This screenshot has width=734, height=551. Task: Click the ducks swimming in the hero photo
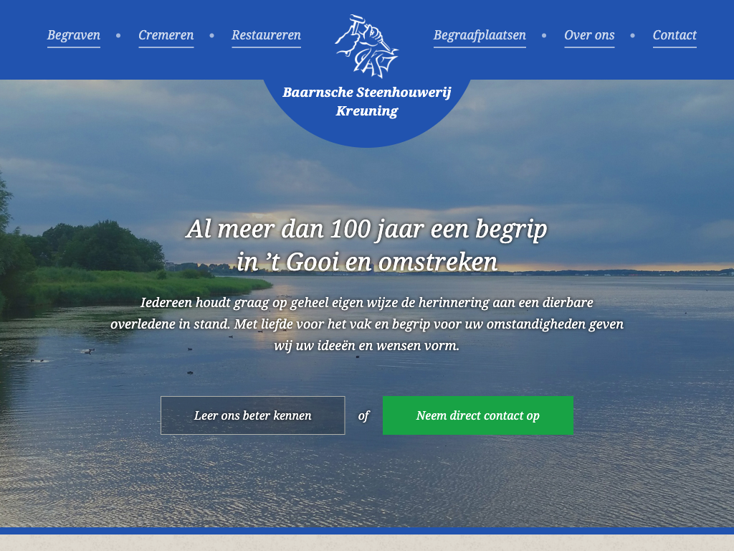[87, 350]
